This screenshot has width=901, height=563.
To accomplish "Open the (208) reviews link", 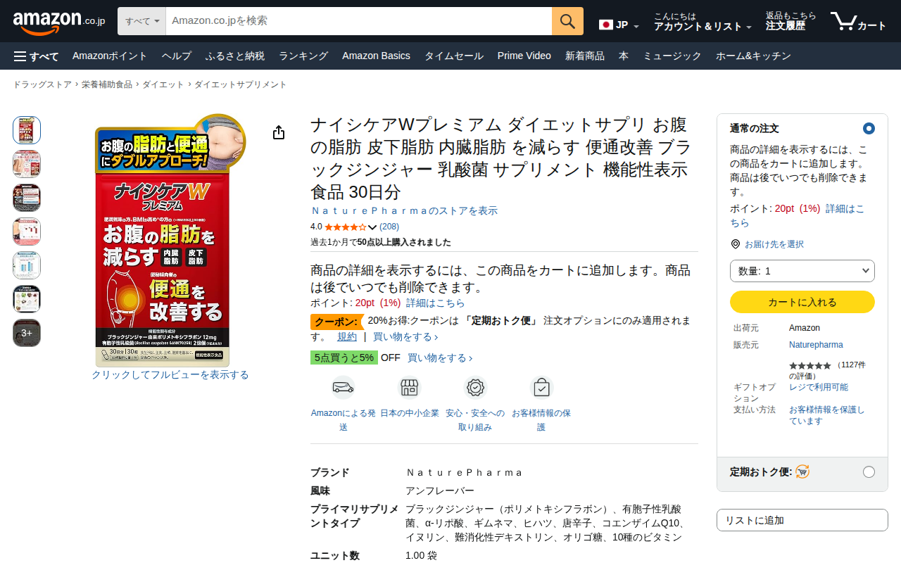I will pos(389,227).
